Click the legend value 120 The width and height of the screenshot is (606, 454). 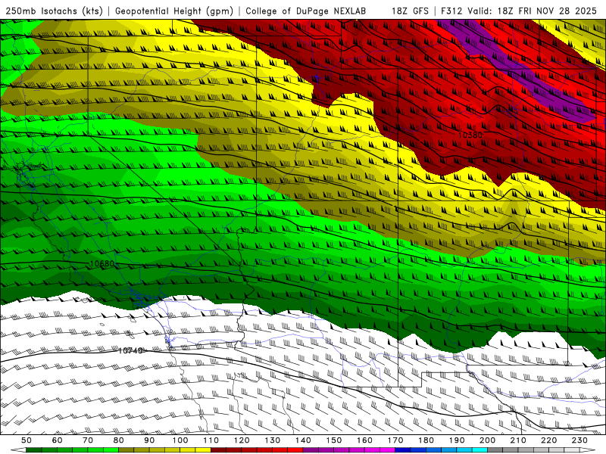242,440
